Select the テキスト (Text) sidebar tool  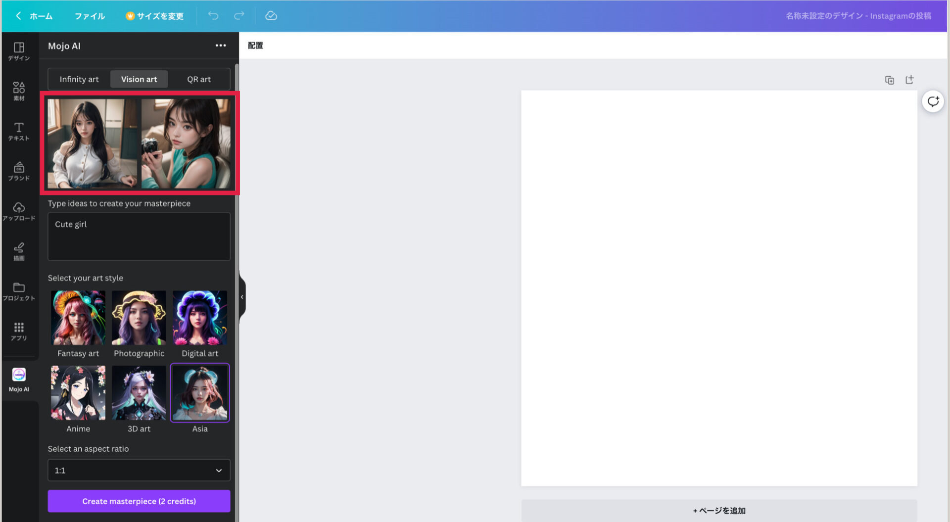pos(19,131)
